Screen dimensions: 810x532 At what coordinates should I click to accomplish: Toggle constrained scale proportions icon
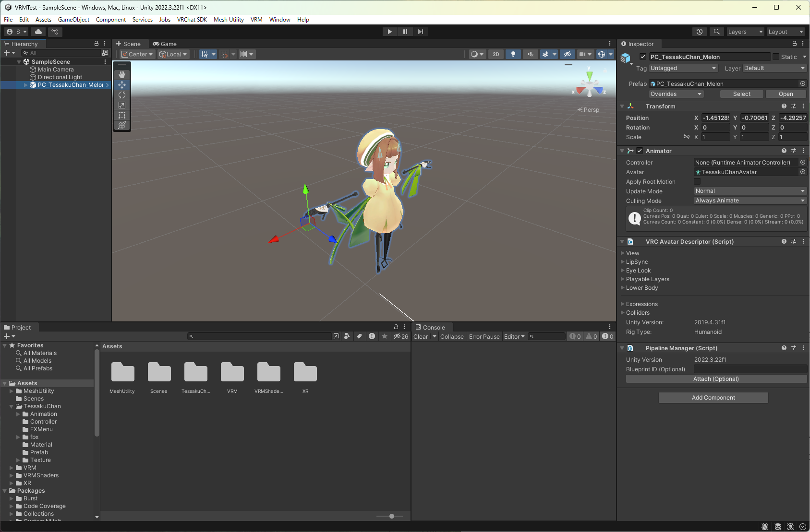(687, 137)
